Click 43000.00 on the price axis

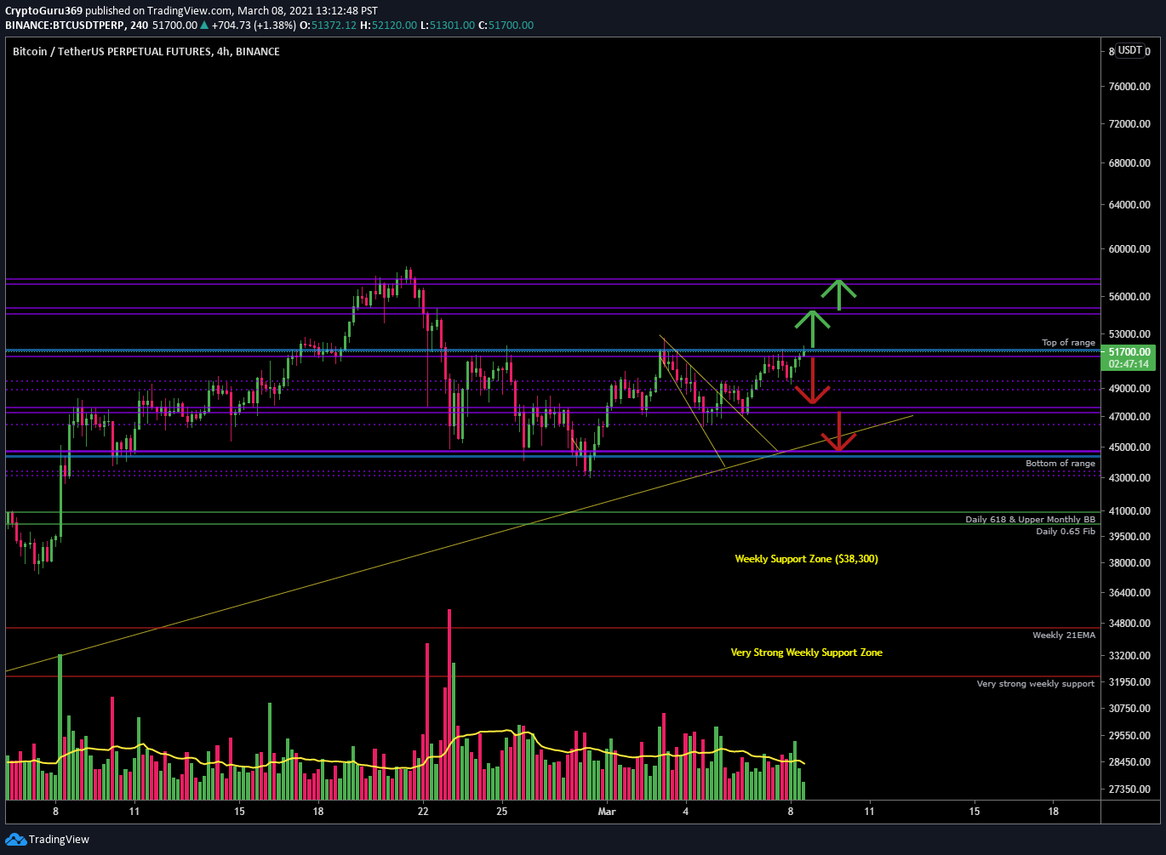click(x=1128, y=478)
